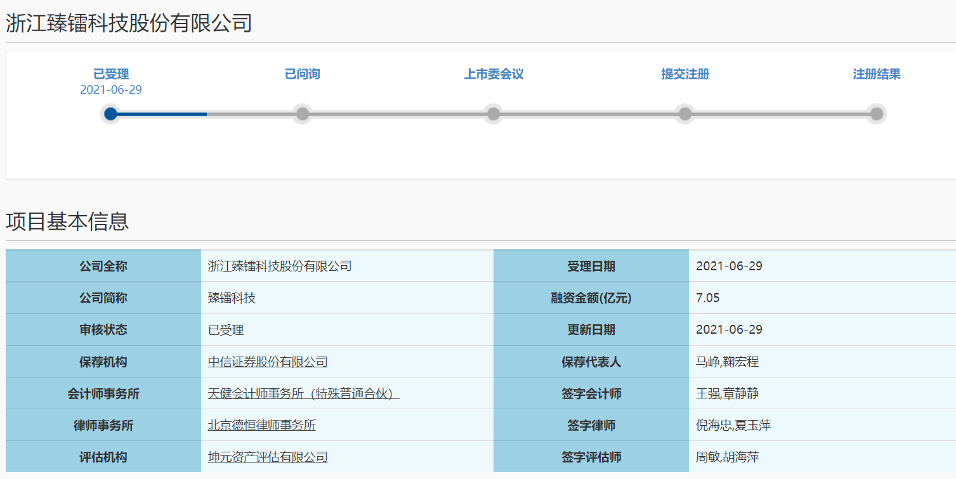This screenshot has height=479, width=956.
Task: Click the names 马峥,鞠宏程
Action: (x=728, y=362)
